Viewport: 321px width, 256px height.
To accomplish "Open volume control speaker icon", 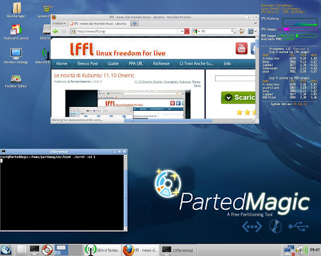I will (x=302, y=250).
